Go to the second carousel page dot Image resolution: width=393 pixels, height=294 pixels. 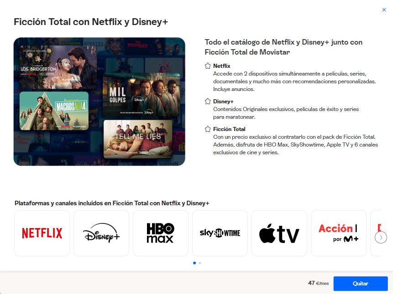pos(200,263)
